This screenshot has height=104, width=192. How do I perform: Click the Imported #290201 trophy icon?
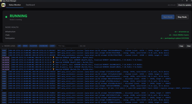click(53, 69)
